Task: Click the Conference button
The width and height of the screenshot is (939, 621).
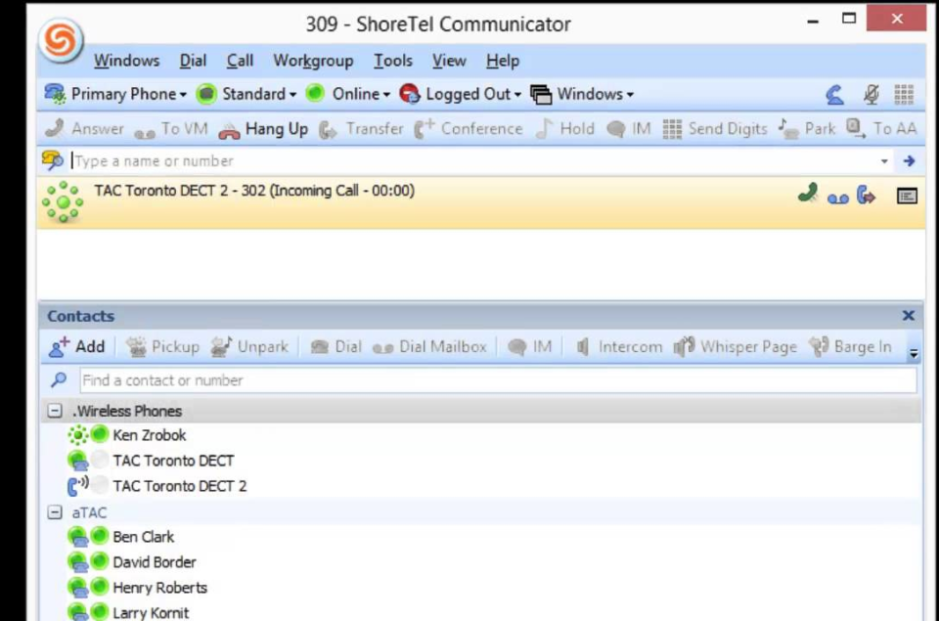Action: click(x=469, y=129)
